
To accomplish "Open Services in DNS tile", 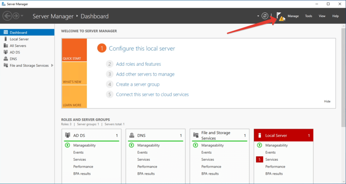I will pos(144,159).
